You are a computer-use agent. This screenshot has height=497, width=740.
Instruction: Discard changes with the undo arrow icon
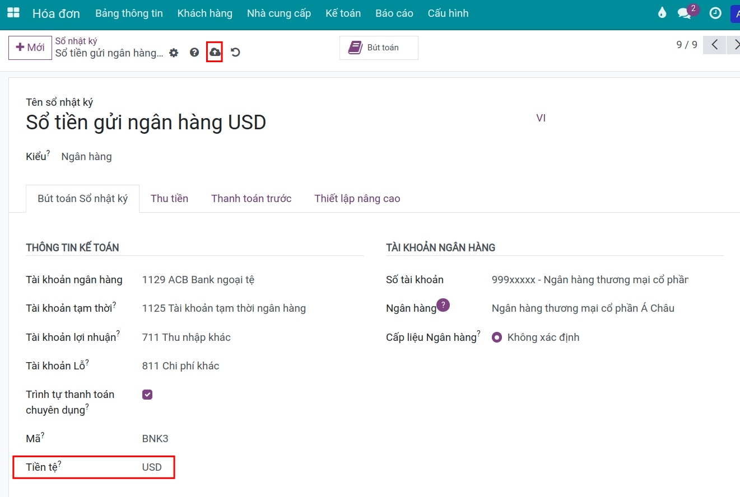click(235, 53)
